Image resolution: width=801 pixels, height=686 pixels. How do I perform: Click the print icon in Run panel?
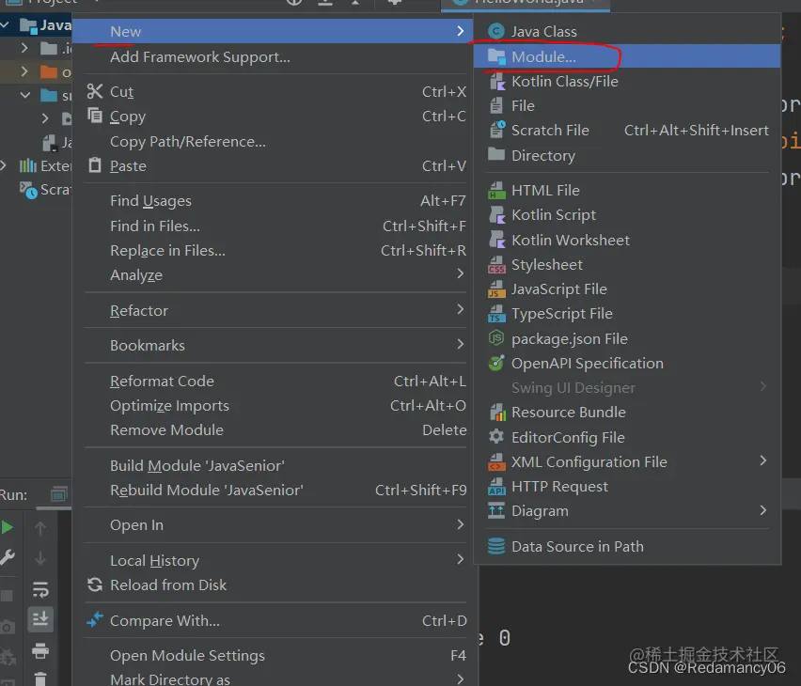click(40, 650)
